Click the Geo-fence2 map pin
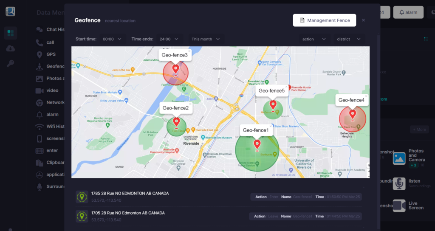This screenshot has height=231, width=435. pos(176,122)
